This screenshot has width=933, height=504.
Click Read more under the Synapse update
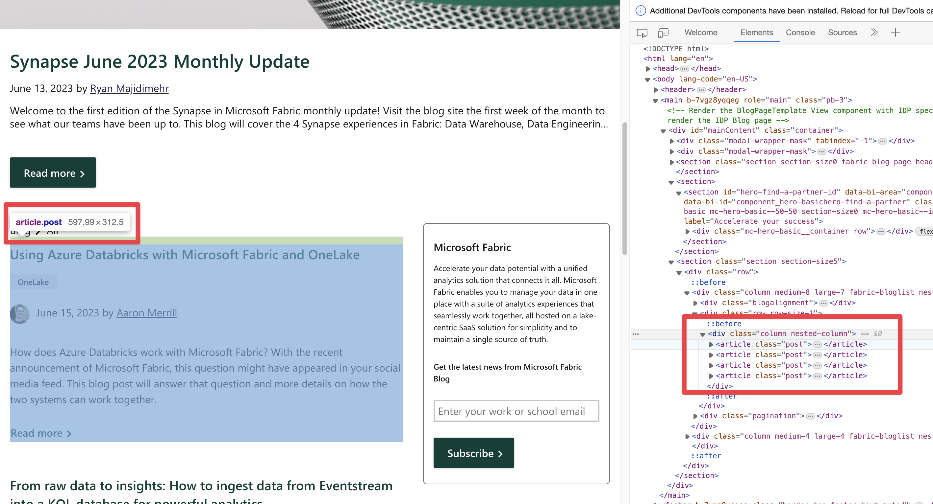click(53, 172)
